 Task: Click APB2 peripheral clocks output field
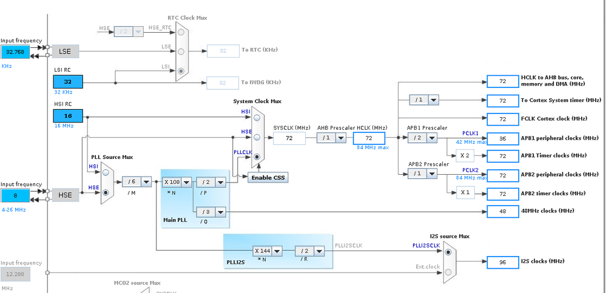click(x=502, y=175)
